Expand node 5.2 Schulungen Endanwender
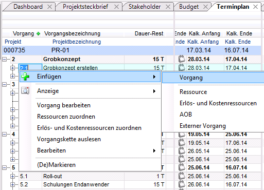264x190 pixels. [x=12, y=184]
